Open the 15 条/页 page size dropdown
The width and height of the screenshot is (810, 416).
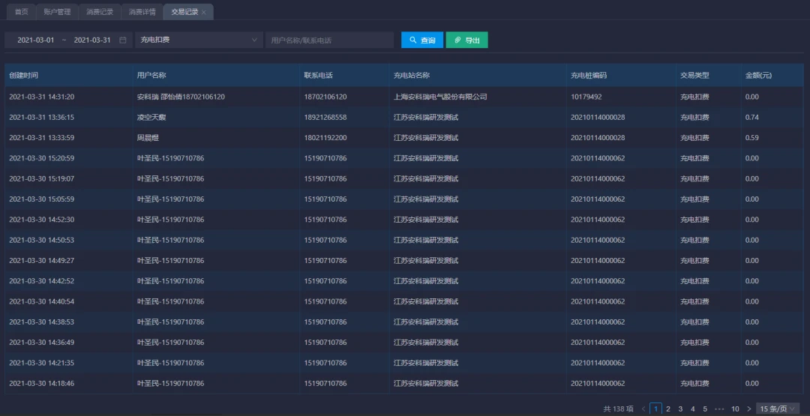point(777,409)
